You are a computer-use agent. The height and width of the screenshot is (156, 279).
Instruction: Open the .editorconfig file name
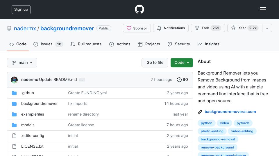click(x=33, y=136)
